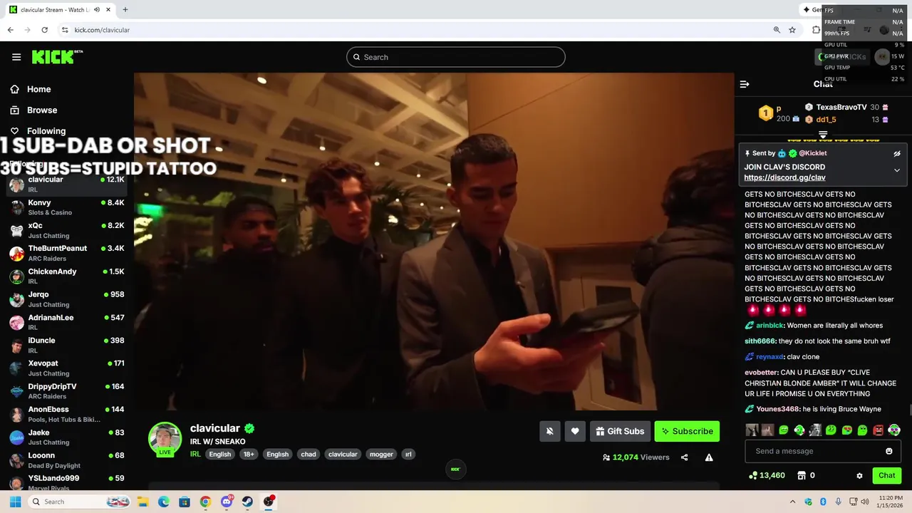This screenshot has width=912, height=513.
Task: Follow clavicular with the heart button
Action: tap(575, 431)
